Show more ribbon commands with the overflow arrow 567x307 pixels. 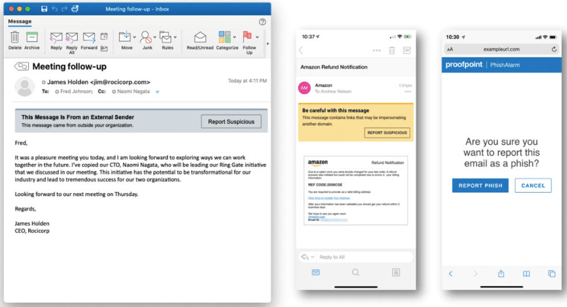point(268,44)
